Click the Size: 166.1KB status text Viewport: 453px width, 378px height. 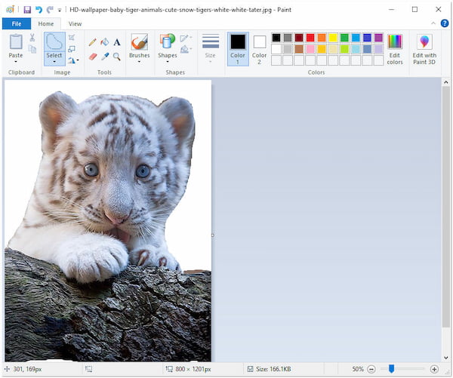[x=273, y=369]
